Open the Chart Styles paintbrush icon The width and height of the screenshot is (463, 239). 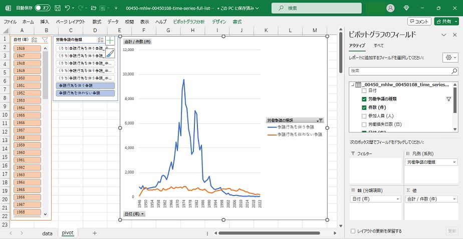[110, 54]
